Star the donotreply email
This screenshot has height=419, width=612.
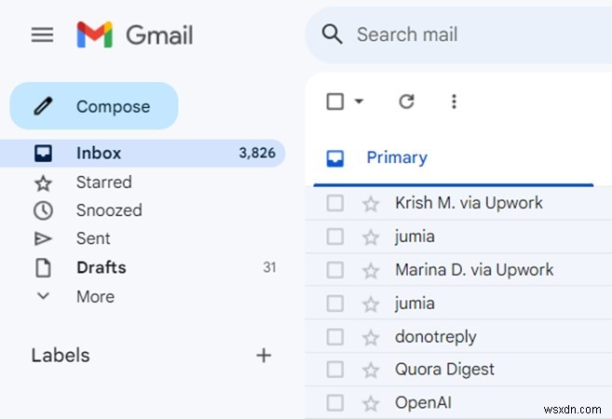[x=371, y=338]
